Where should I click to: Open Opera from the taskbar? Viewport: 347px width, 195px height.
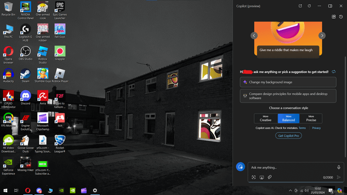(28, 190)
